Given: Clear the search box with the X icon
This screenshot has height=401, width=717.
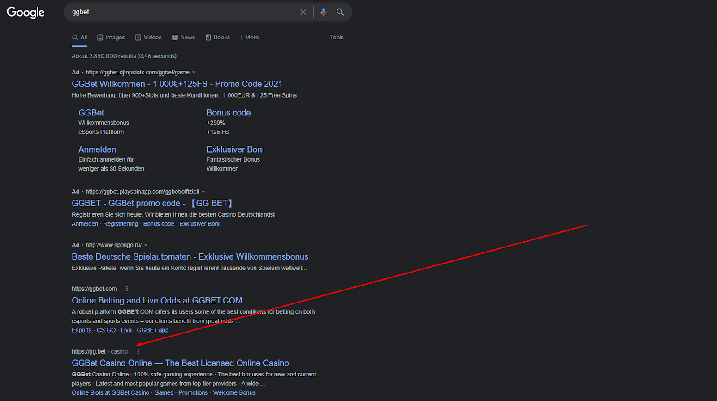Looking at the screenshot, I should 303,12.
